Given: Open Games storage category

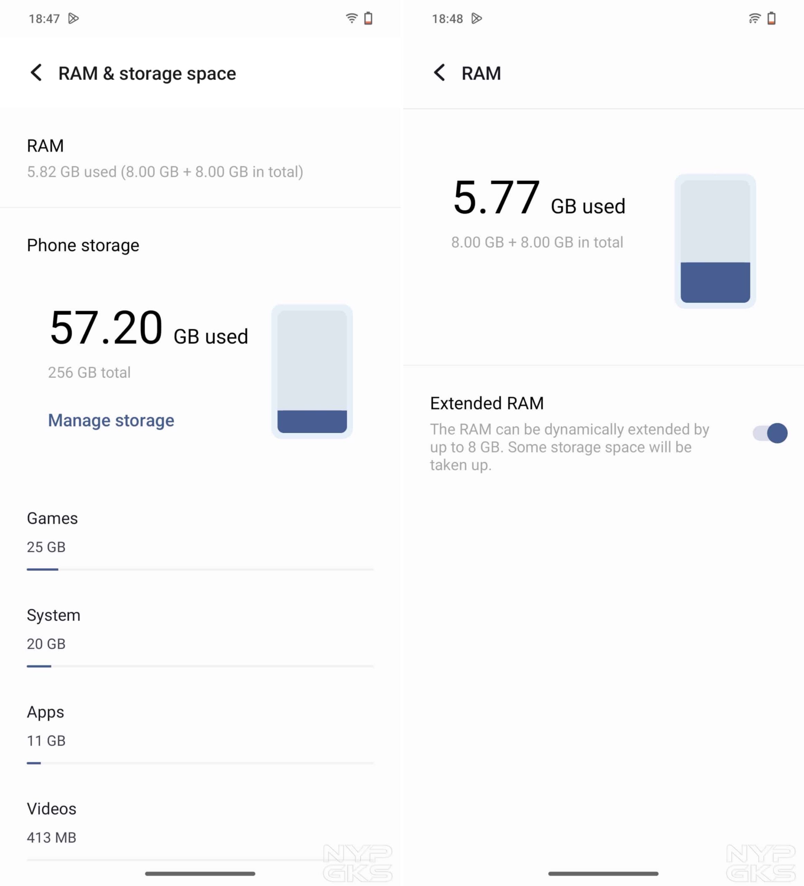Looking at the screenshot, I should tap(52, 532).
